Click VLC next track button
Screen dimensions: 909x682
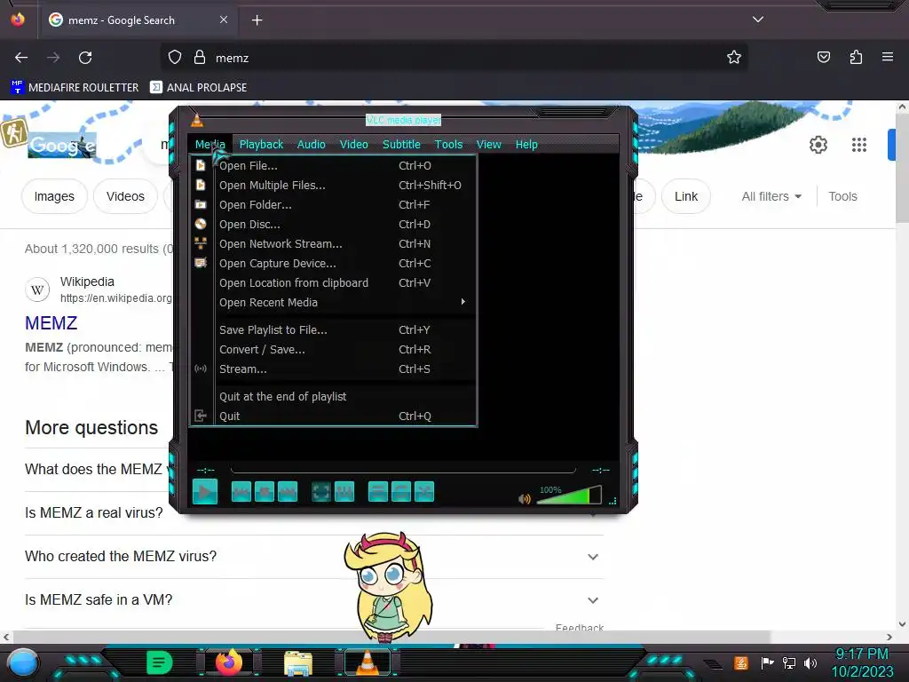pos(288,492)
